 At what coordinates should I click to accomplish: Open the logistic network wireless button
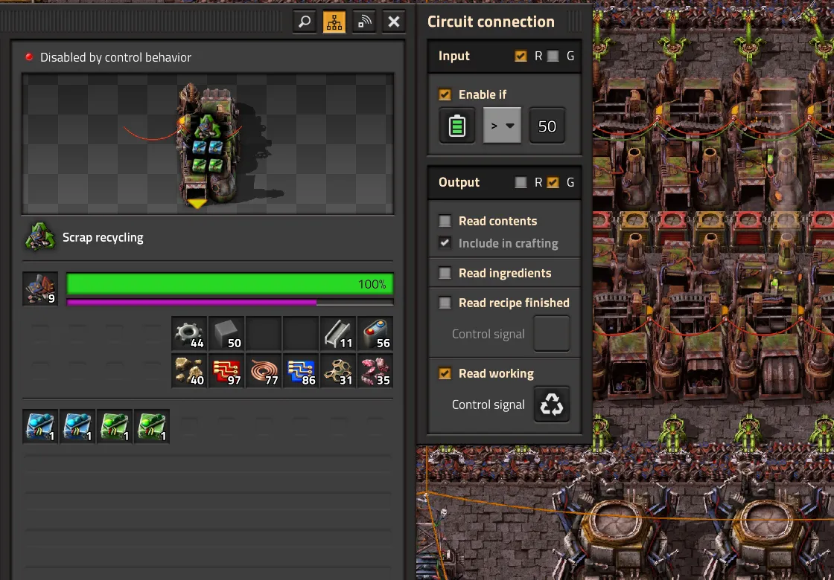(364, 22)
